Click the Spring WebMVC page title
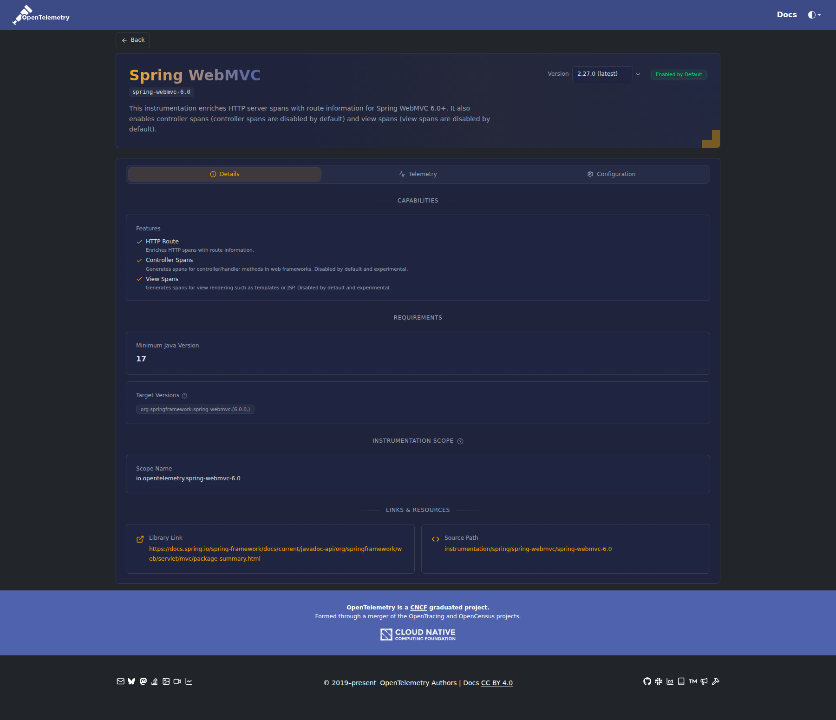The image size is (836, 720). [195, 75]
